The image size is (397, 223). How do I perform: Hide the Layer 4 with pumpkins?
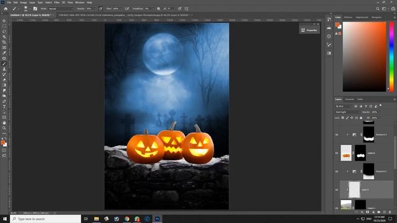[x=337, y=153]
